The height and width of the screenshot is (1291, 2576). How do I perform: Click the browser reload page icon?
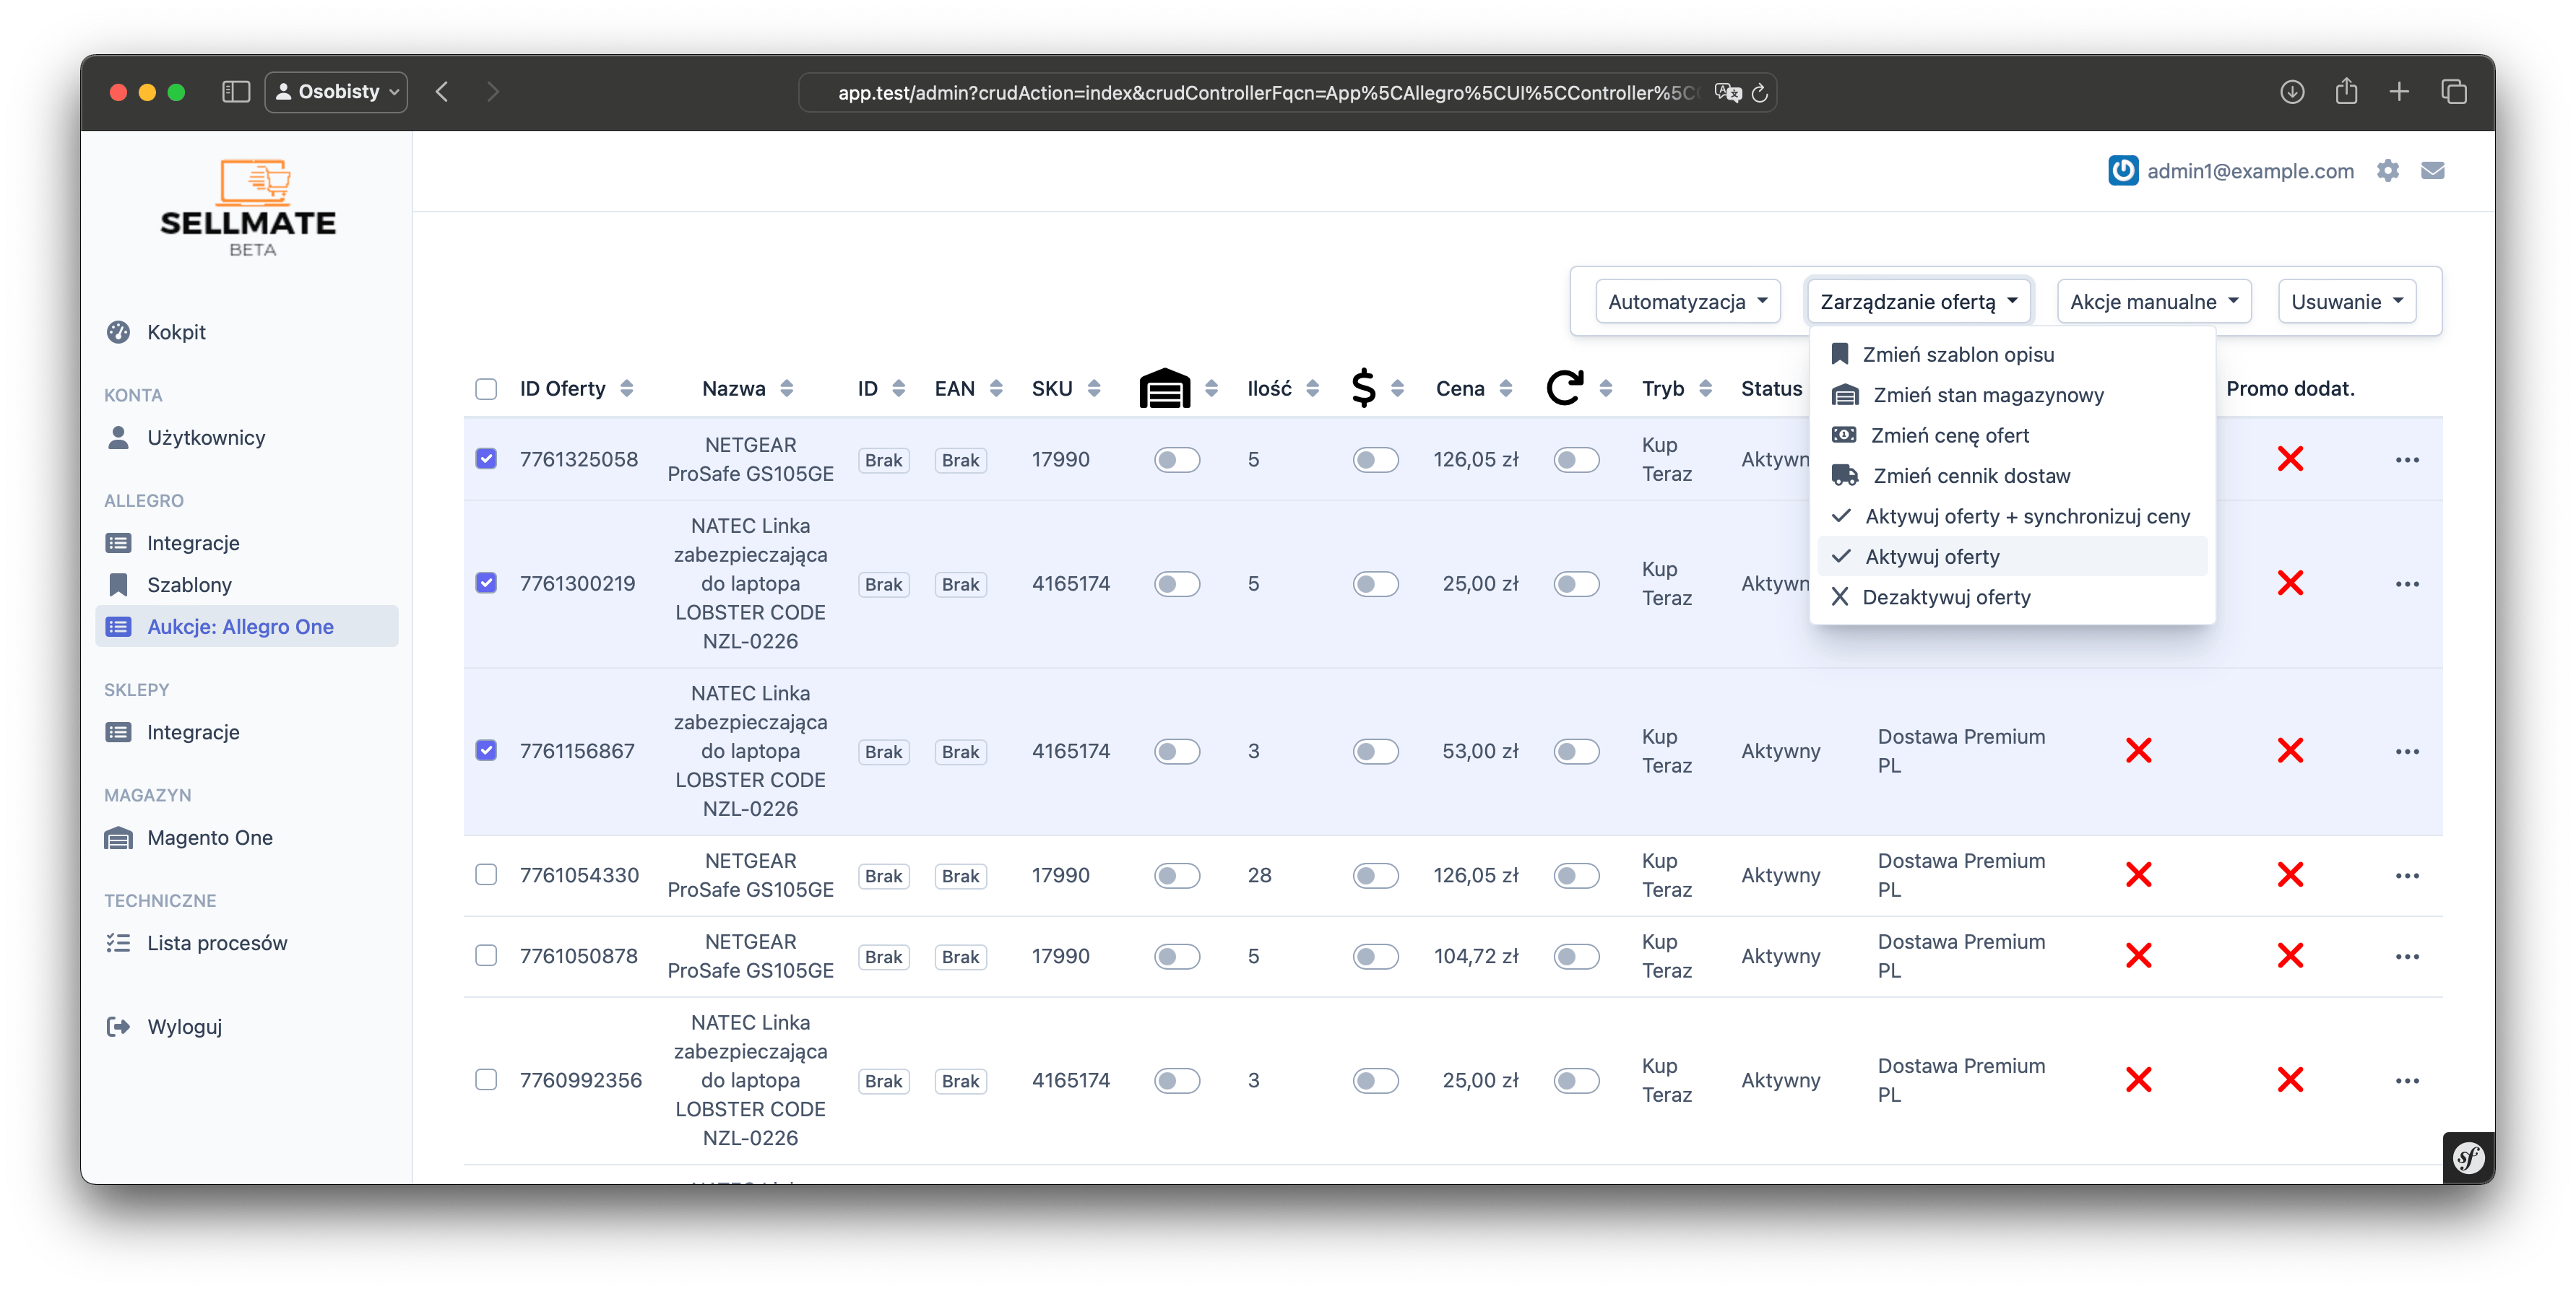(1760, 93)
